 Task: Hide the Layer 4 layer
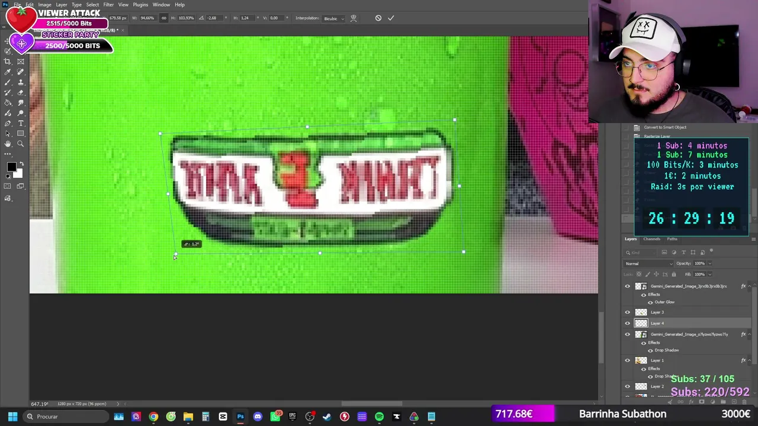(x=628, y=323)
